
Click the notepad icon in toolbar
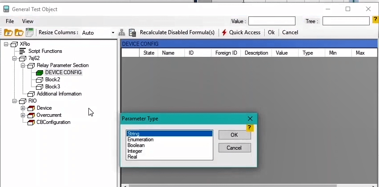(x=29, y=32)
